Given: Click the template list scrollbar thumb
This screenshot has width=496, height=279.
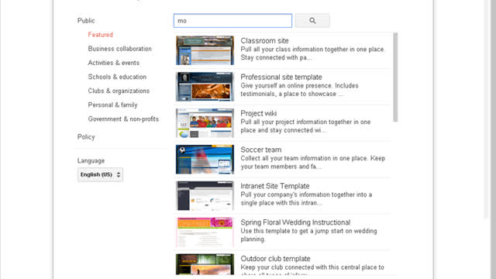Looking at the screenshot, I should 395,77.
